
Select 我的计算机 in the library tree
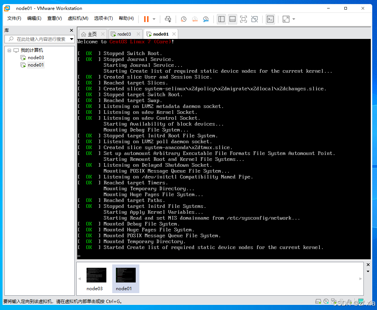click(x=32, y=50)
